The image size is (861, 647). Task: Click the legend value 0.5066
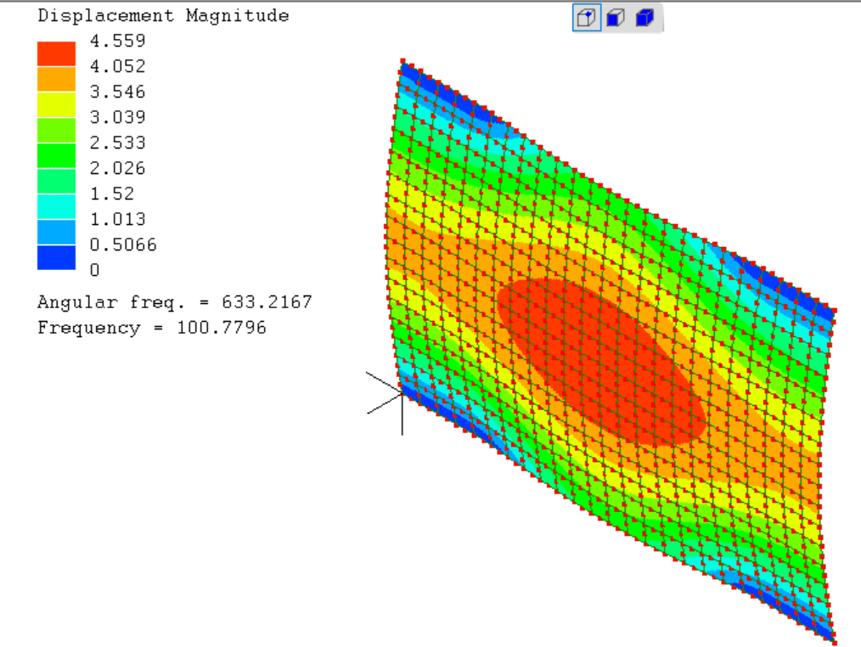pyautogui.click(x=123, y=245)
